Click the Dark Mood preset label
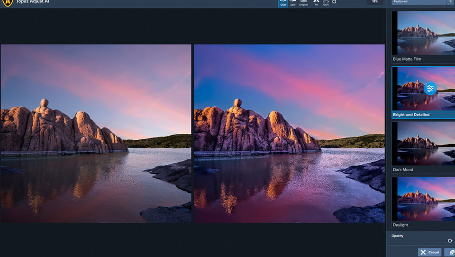The image size is (455, 257). [x=403, y=170]
